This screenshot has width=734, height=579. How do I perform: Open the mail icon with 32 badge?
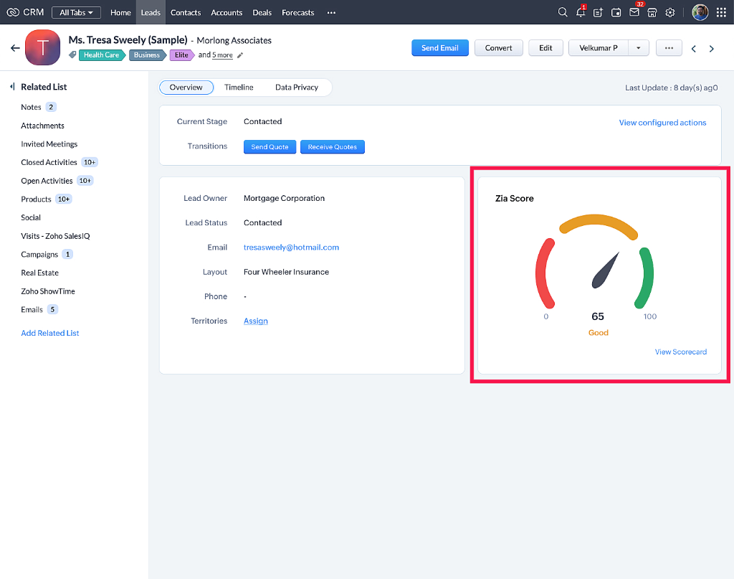coord(634,12)
